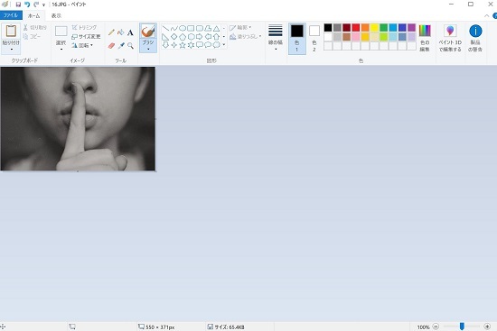Pick the red color swatch
This screenshot has width=497, height=331.
click(x=356, y=28)
